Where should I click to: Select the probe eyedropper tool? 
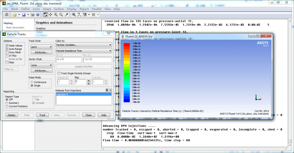point(66,15)
